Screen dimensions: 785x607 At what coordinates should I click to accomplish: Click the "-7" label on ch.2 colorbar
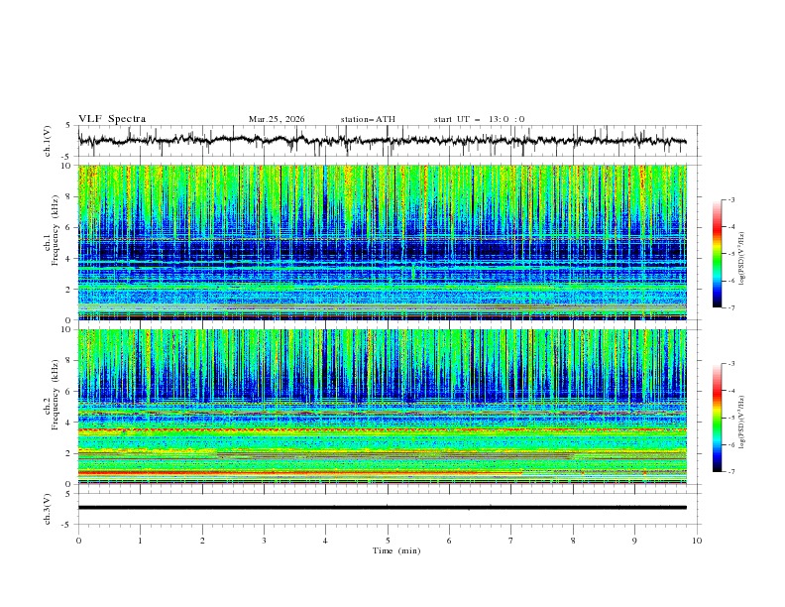[x=731, y=472]
